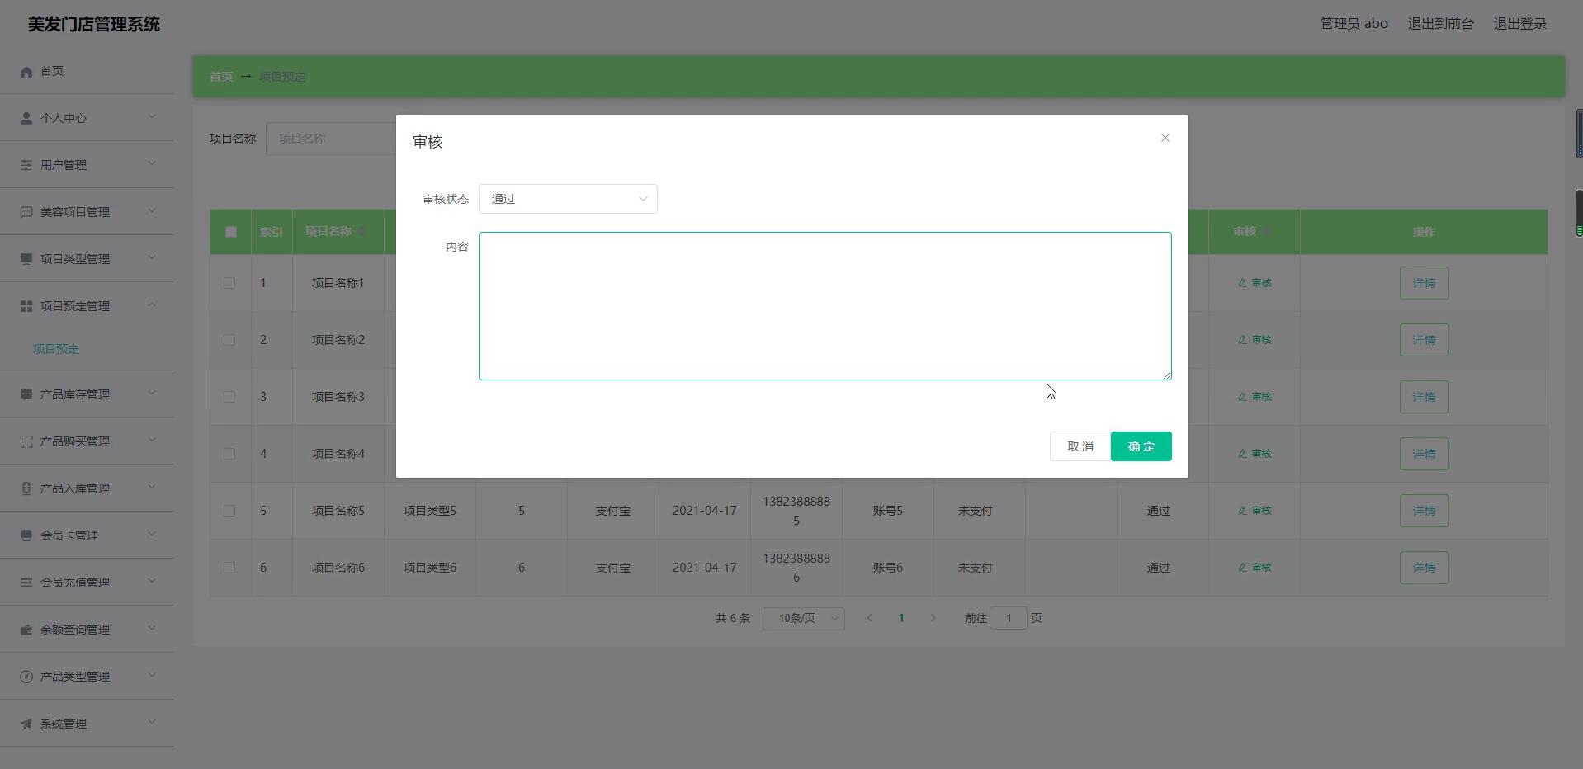Check the checkbox for row 5
The height and width of the screenshot is (769, 1583).
tap(229, 511)
